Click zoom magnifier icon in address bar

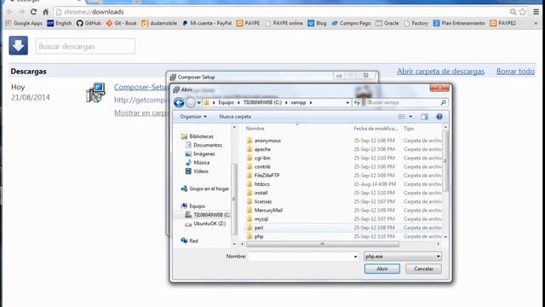click(513, 12)
